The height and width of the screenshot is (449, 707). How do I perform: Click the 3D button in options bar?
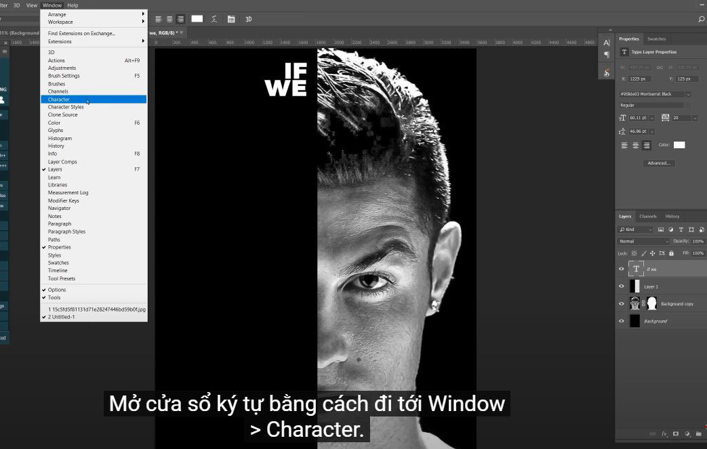(x=249, y=19)
